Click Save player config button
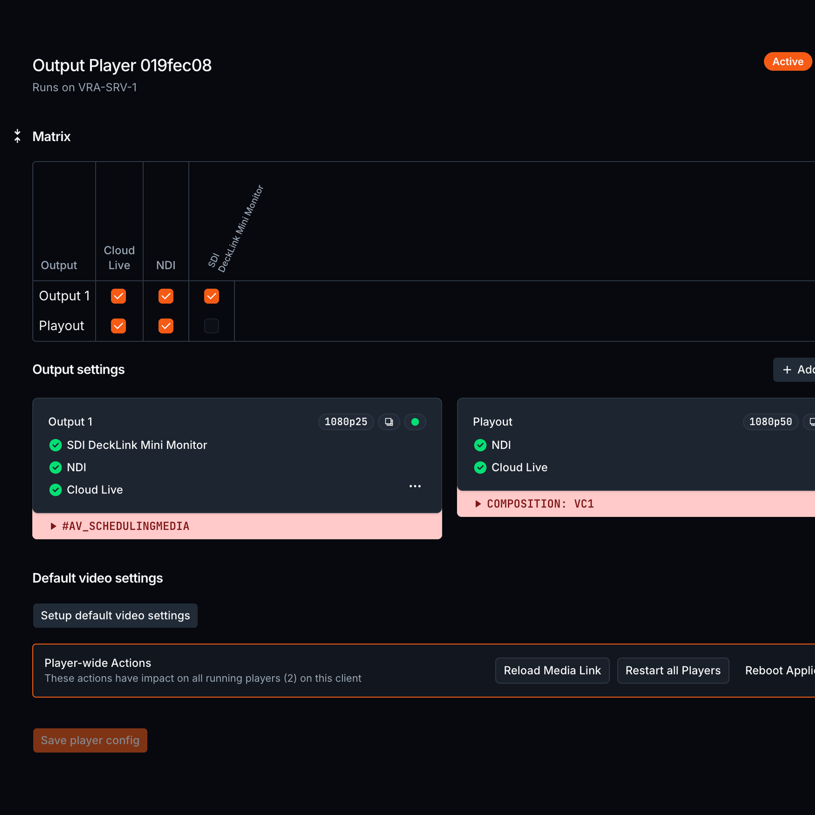This screenshot has height=815, width=815. coord(90,740)
